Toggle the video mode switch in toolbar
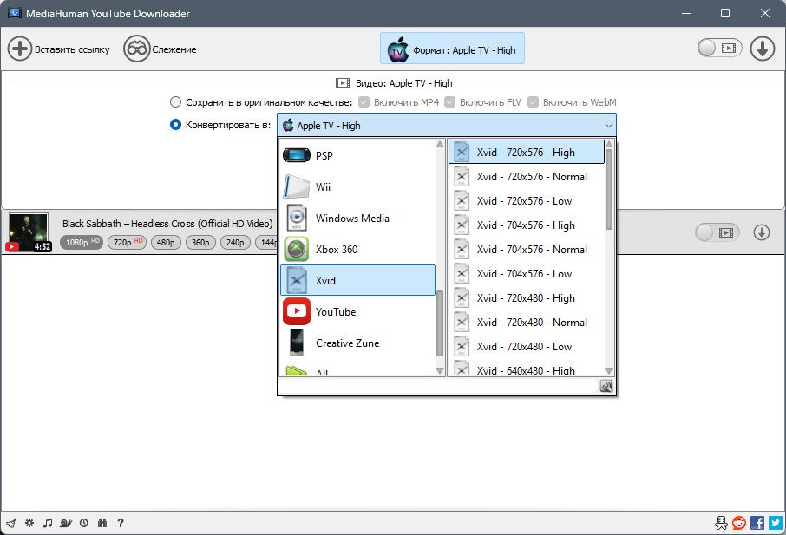This screenshot has width=786, height=535. [719, 48]
